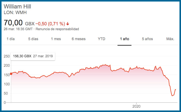
Task: Show the Máx. range tab
Action: pyautogui.click(x=170, y=39)
